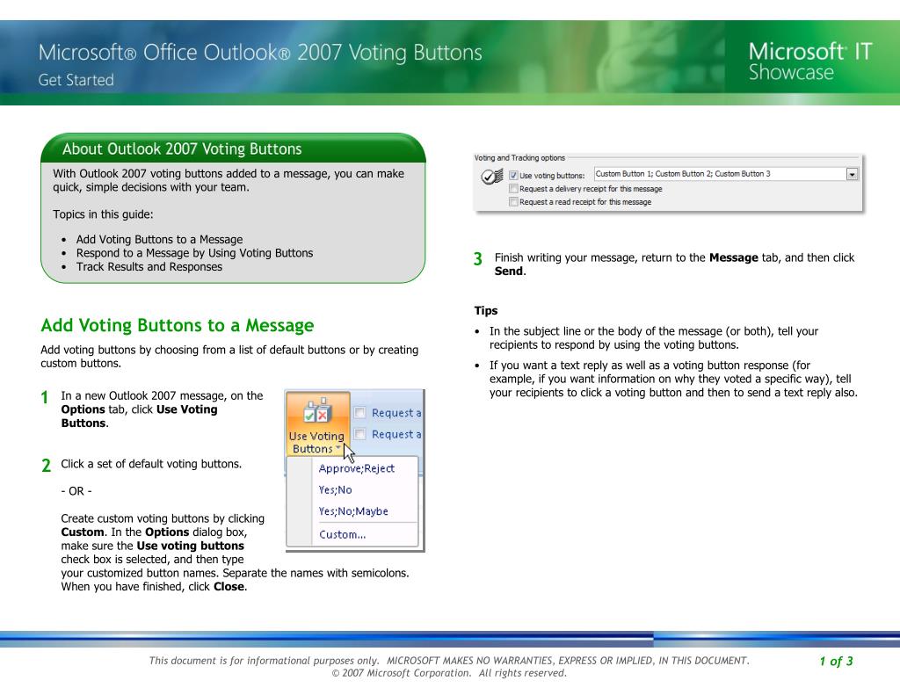Open the Custom... voting menu entry
This screenshot has width=900, height=695.
[x=342, y=534]
